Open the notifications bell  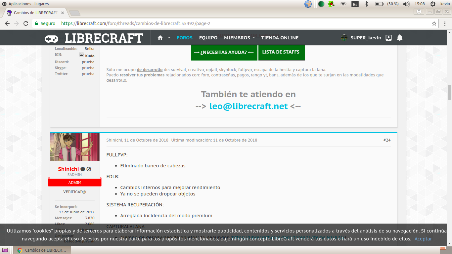pos(400,38)
